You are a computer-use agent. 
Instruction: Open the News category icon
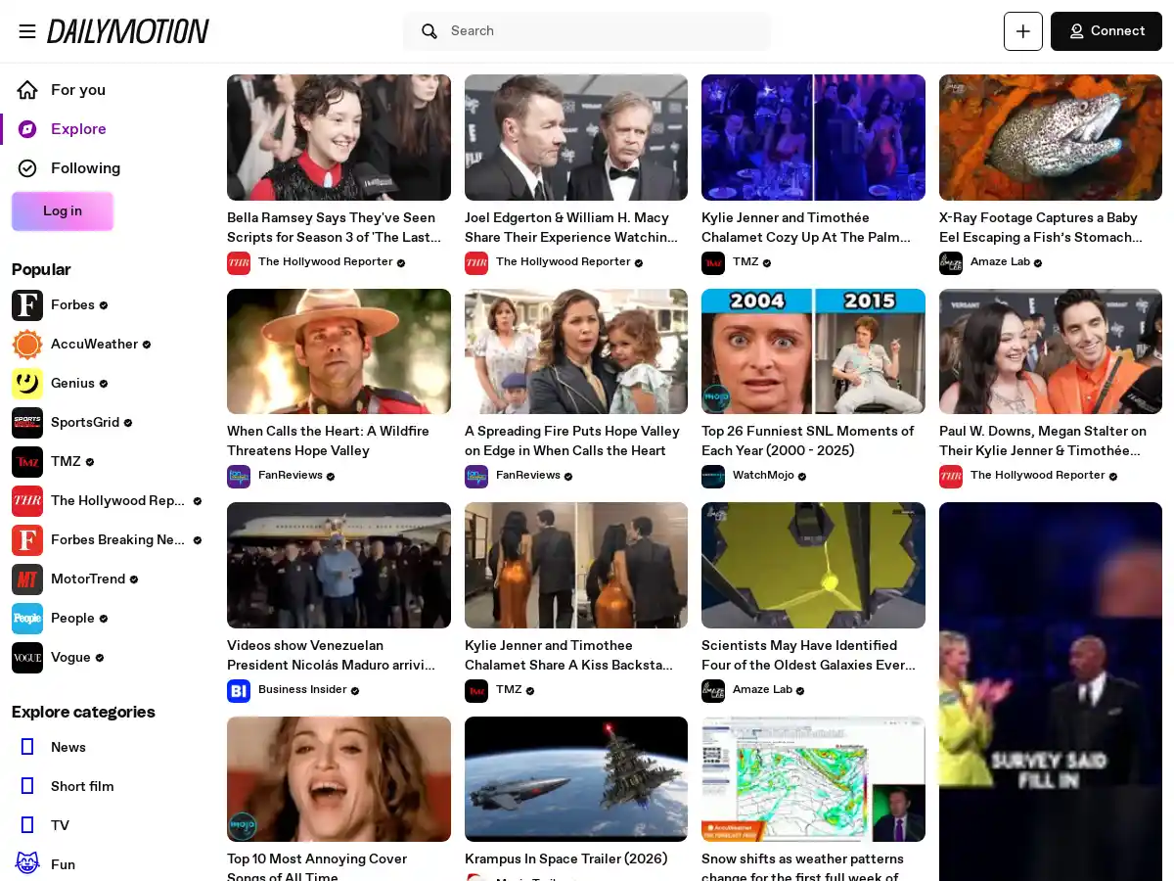(27, 747)
